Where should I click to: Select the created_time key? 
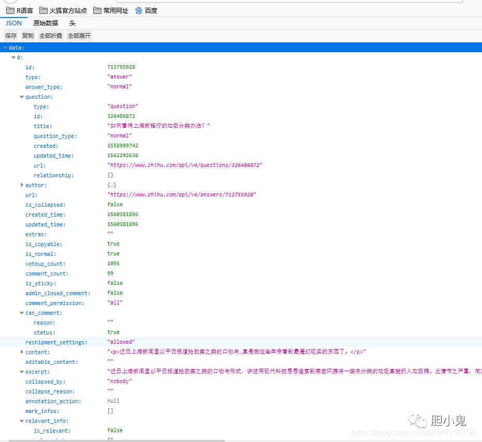coord(45,215)
